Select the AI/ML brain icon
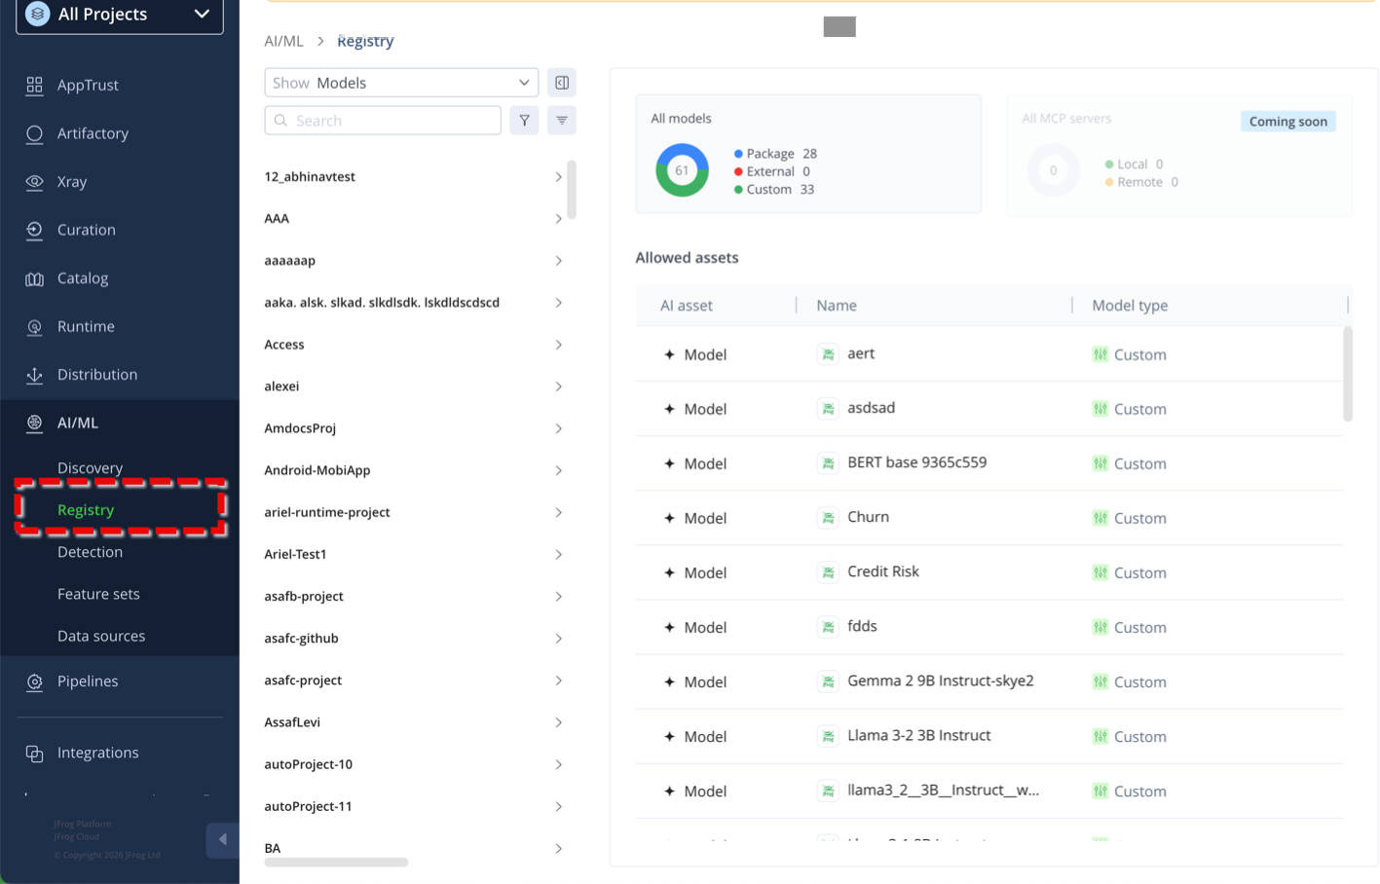Viewport: 1380px width, 884px height. [34, 423]
